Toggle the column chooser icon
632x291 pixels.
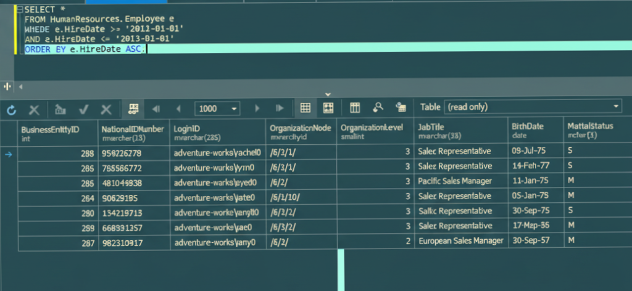click(x=355, y=109)
